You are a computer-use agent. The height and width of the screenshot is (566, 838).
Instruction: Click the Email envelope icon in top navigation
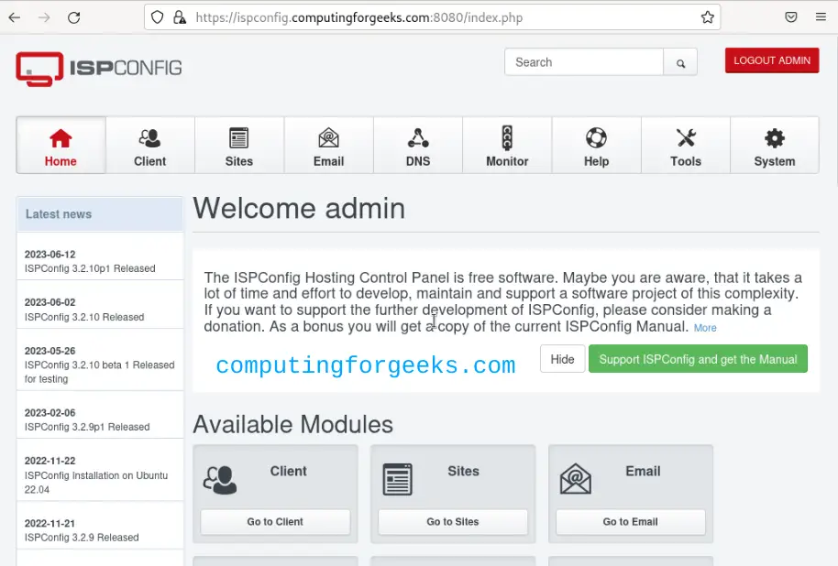[328, 138]
